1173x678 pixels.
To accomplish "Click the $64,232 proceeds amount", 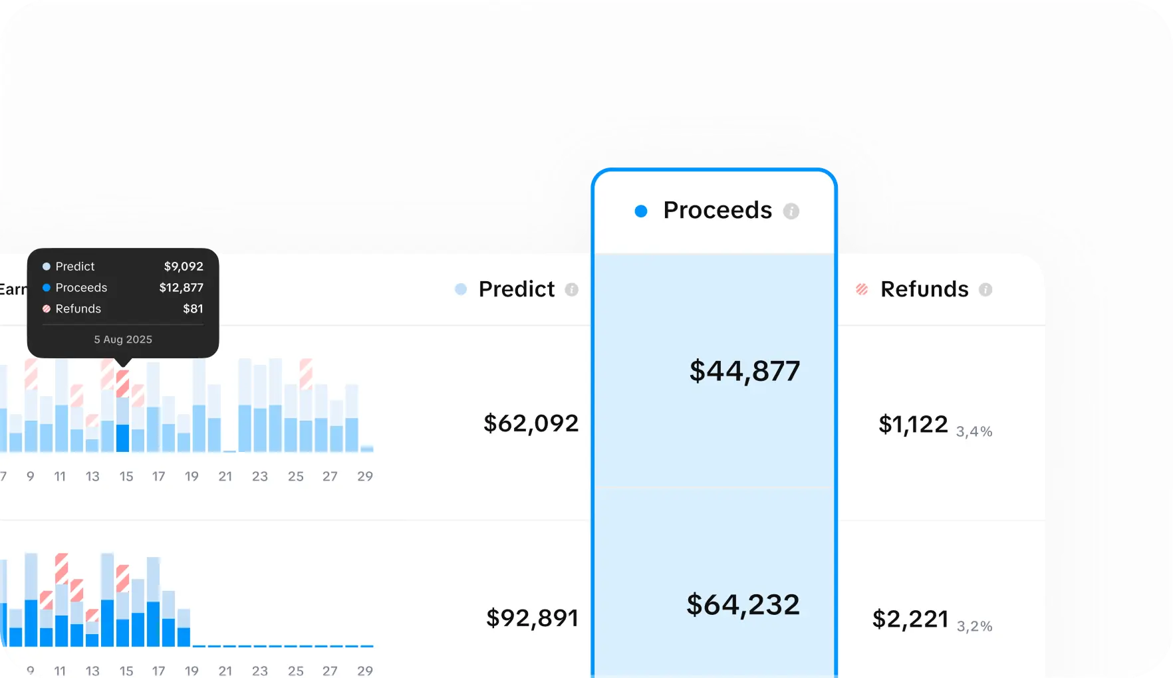I will pos(743,604).
